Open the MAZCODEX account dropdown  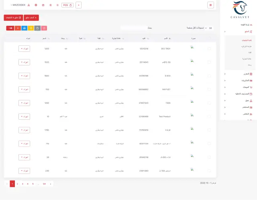(x=18, y=5)
